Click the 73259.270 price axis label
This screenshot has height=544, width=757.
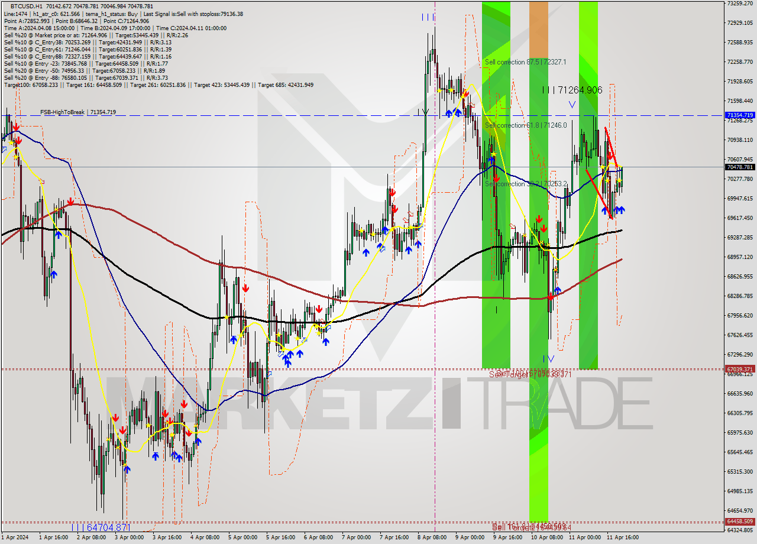click(x=740, y=4)
